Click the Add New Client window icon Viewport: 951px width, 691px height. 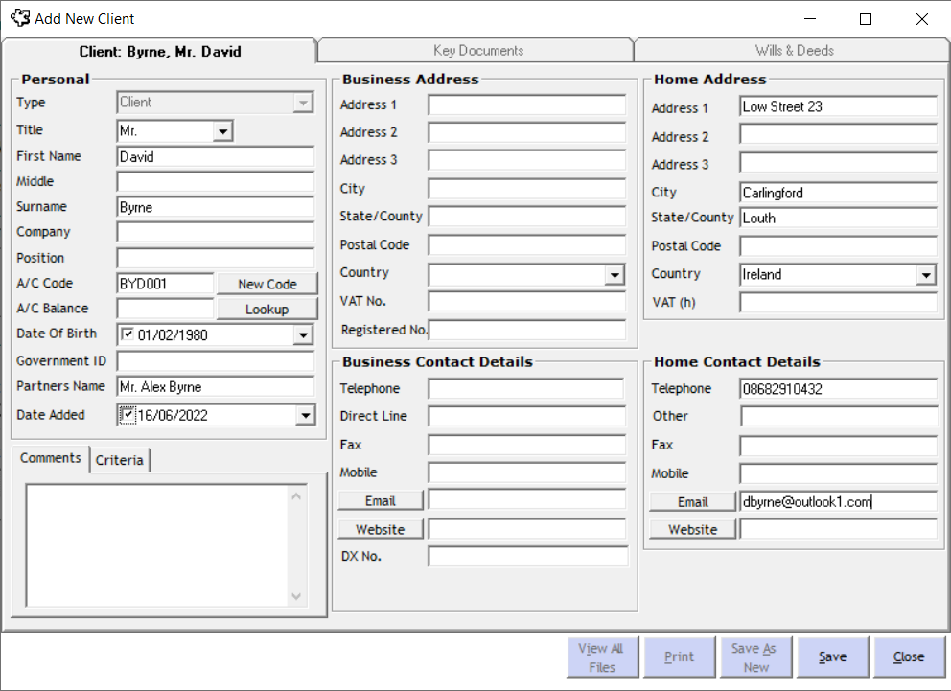[20, 18]
